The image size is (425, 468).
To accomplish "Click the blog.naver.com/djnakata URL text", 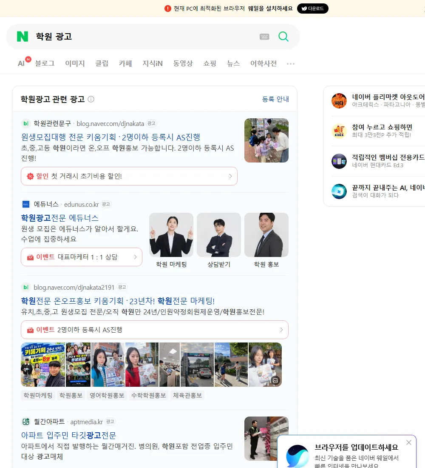I will click(110, 123).
